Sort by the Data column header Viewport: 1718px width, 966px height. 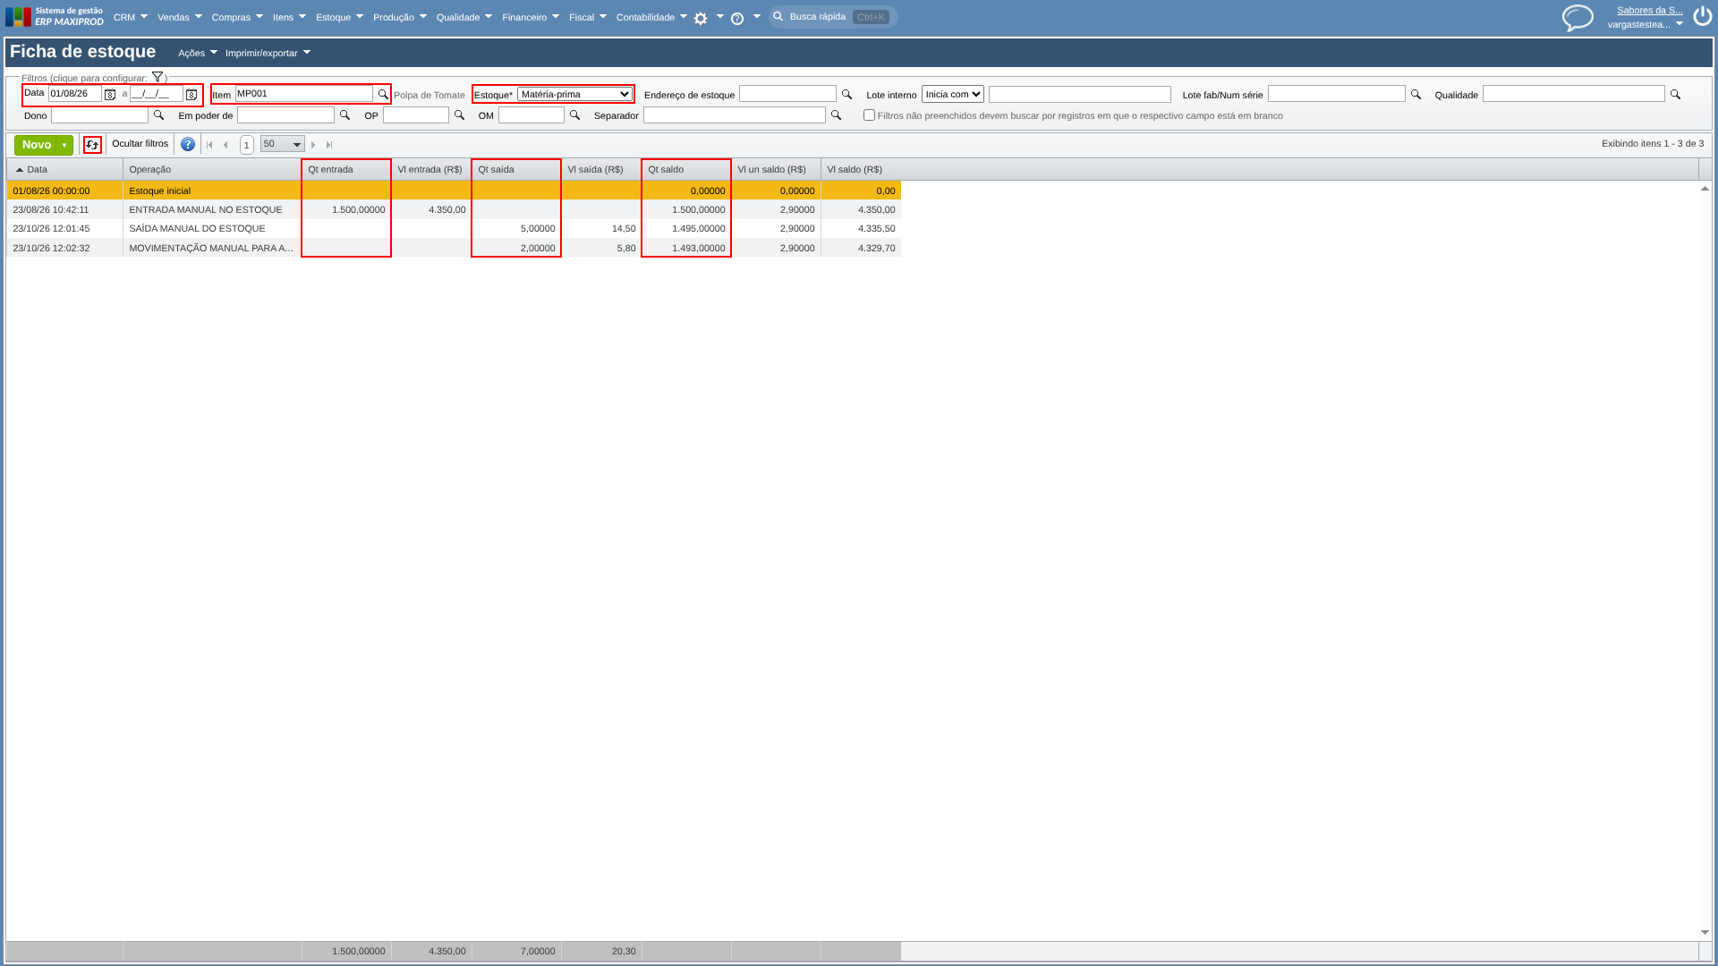[64, 169]
